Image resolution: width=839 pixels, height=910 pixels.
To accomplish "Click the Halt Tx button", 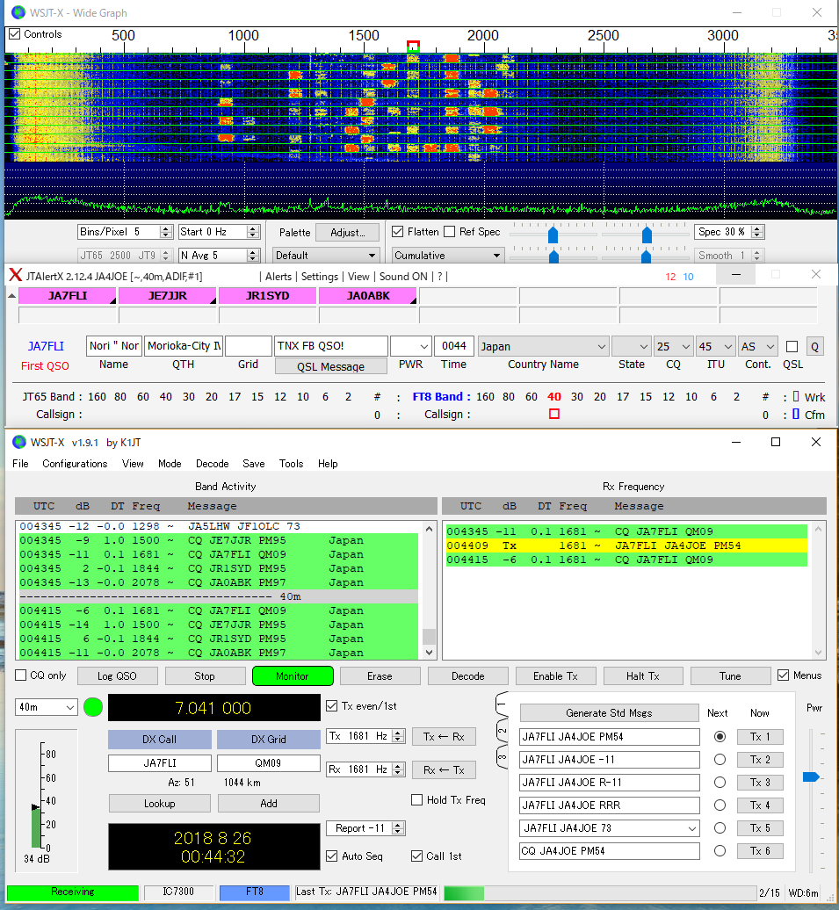I will (643, 676).
